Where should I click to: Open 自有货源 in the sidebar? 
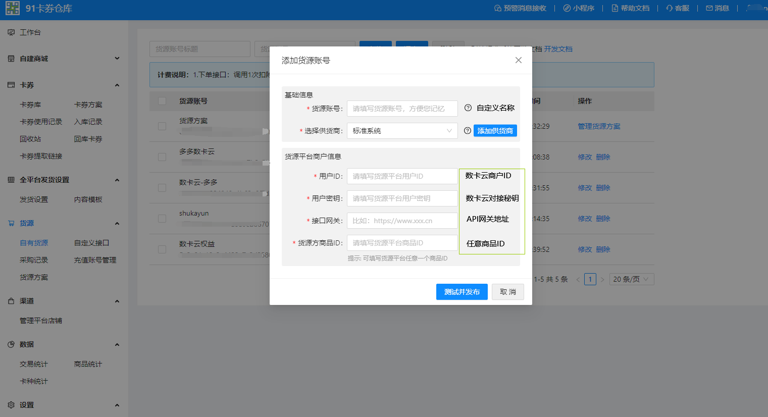click(x=34, y=243)
